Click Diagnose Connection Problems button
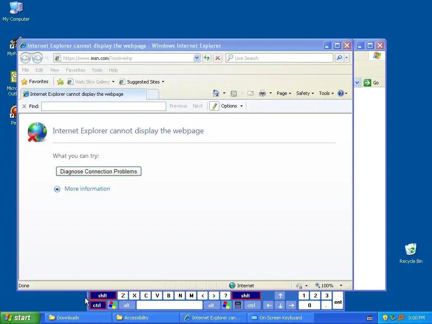The height and width of the screenshot is (324, 432). 99,171
